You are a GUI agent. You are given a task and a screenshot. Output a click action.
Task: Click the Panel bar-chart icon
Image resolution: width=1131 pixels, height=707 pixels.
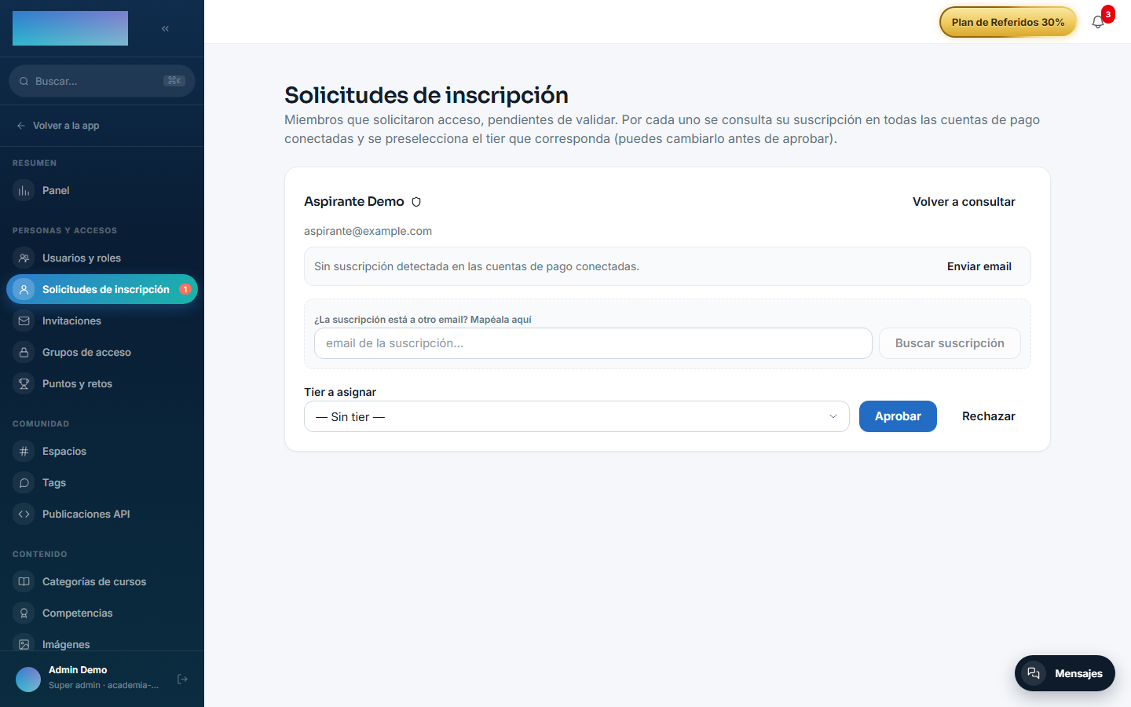(24, 191)
